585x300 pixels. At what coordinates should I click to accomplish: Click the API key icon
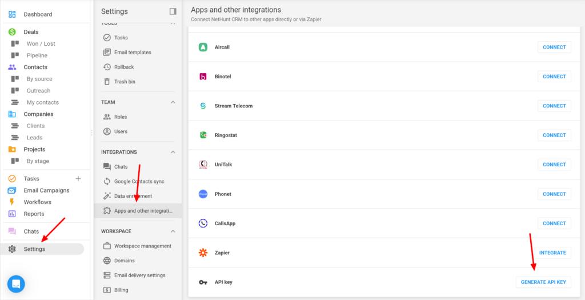(x=203, y=282)
